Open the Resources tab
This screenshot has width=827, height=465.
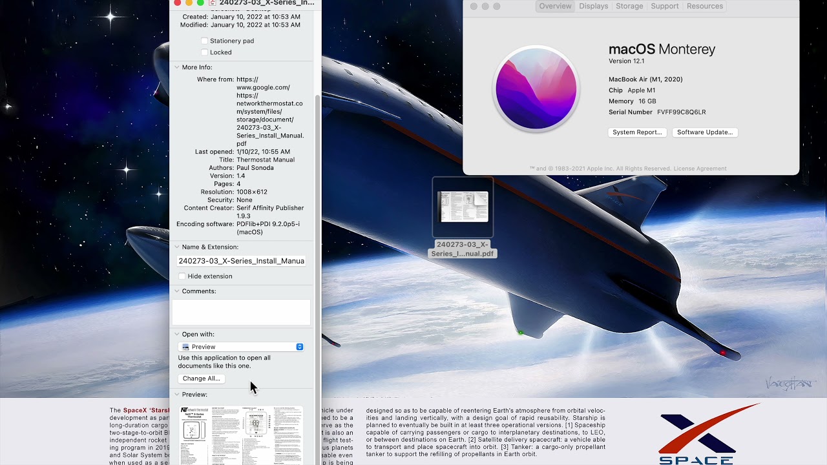[705, 6]
